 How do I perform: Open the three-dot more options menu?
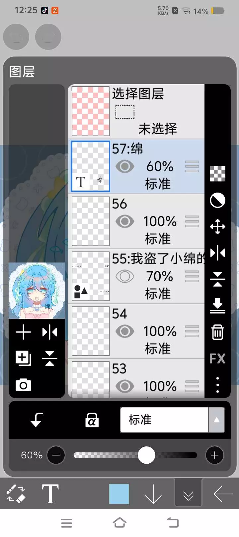tap(217, 385)
